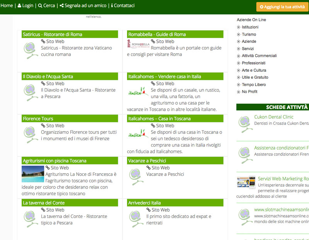
Task: Click the chain icon under Vacanze a Peschici
Action: point(148,168)
